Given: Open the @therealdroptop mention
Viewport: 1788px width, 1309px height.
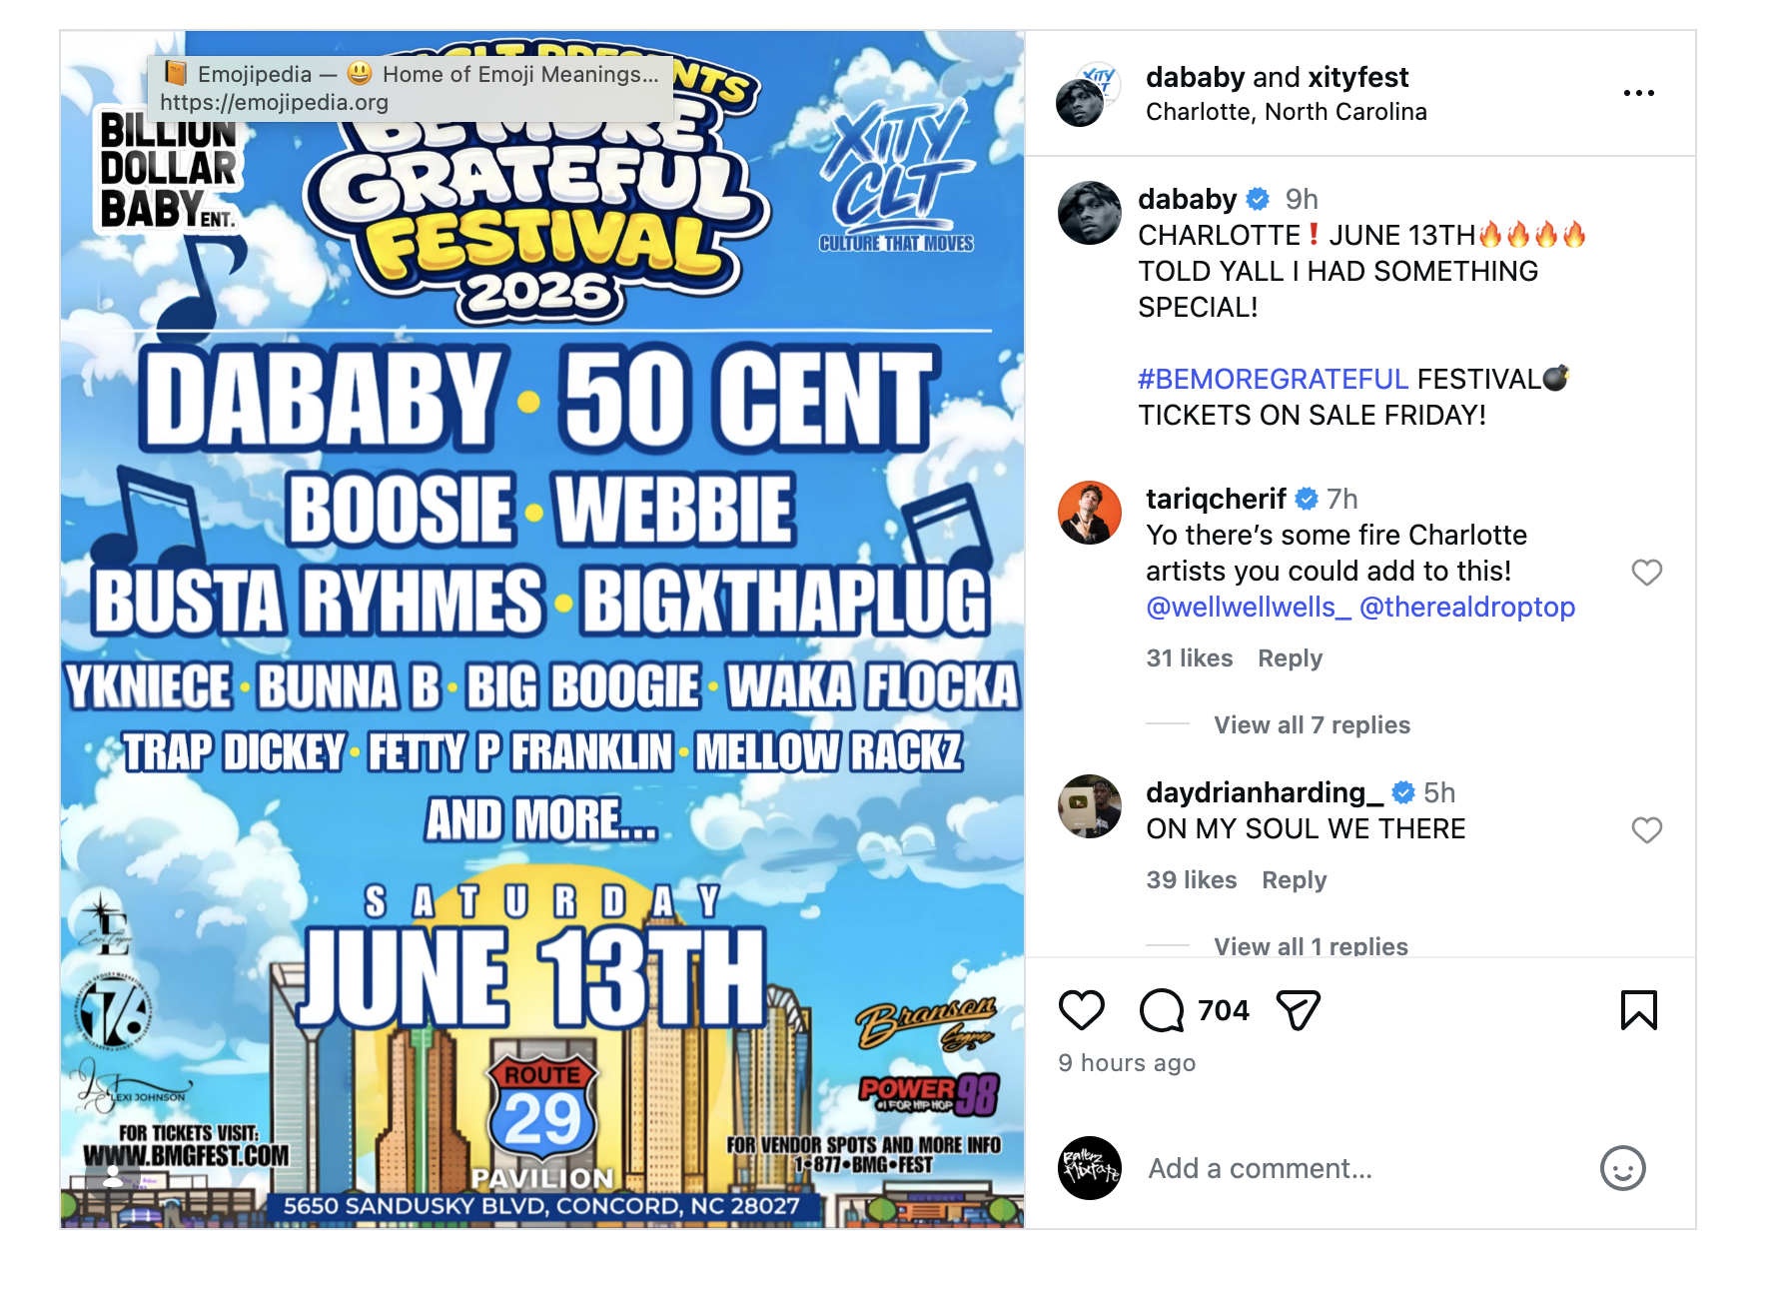Looking at the screenshot, I should (1467, 608).
